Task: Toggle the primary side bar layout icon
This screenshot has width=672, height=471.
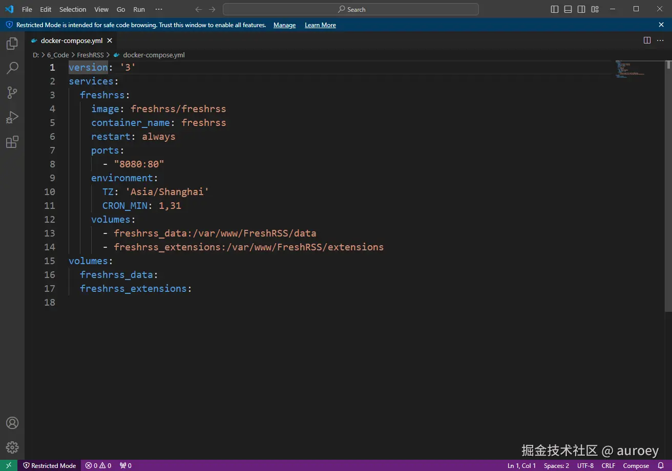Action: click(x=555, y=9)
